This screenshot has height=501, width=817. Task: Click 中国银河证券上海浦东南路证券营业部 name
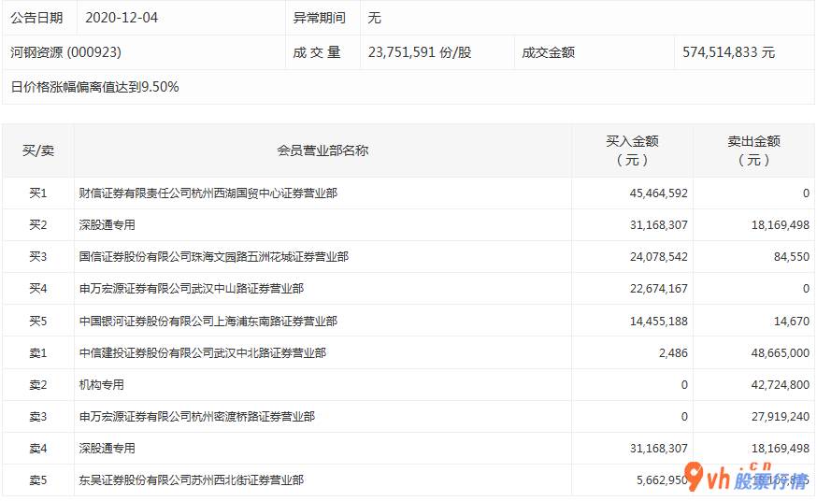click(208, 322)
